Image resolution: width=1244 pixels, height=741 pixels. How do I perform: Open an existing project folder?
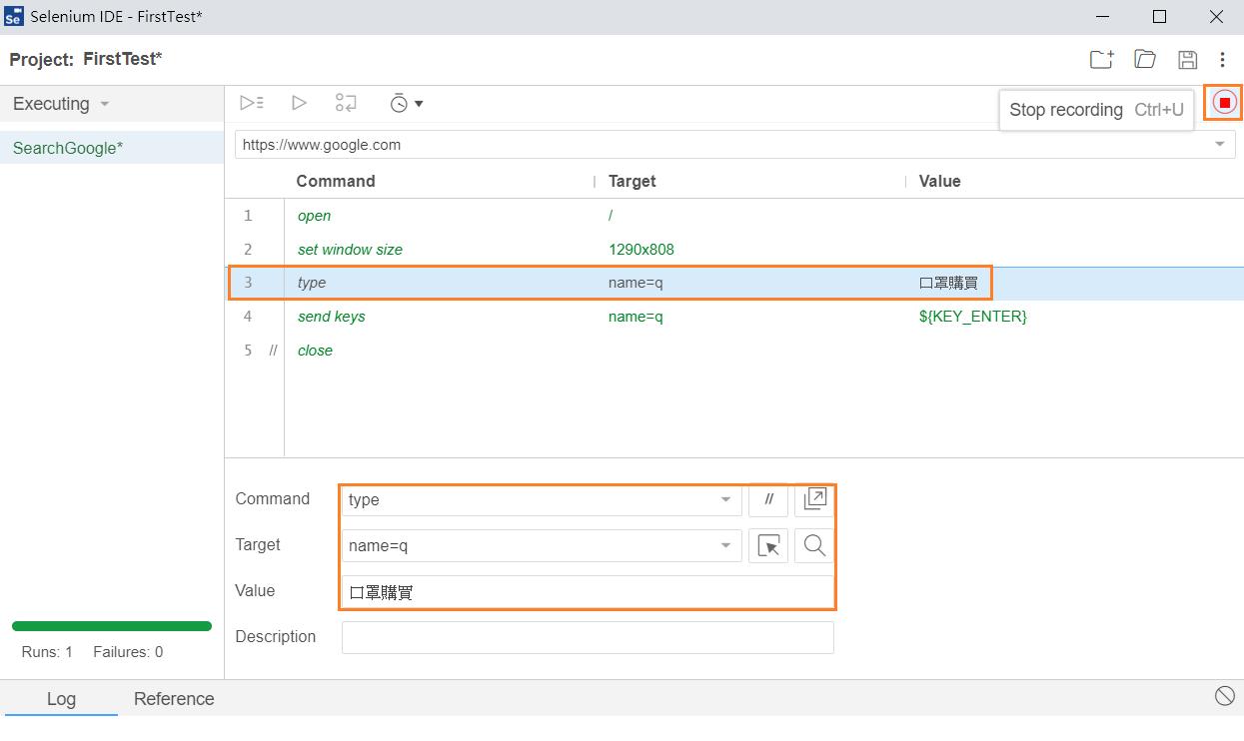click(1145, 60)
